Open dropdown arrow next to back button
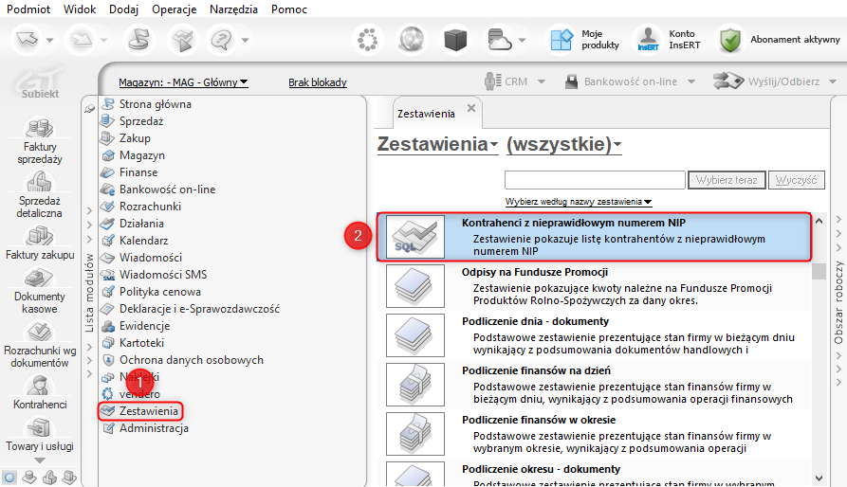The image size is (847, 487). coord(49,41)
